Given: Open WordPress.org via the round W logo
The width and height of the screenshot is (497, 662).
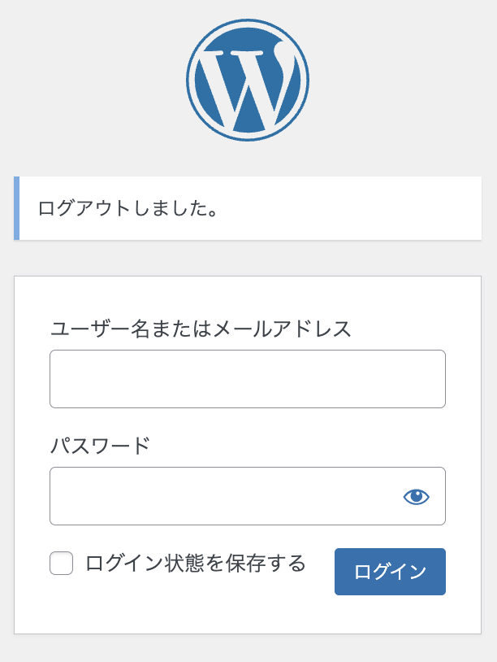Looking at the screenshot, I should coord(248,81).
